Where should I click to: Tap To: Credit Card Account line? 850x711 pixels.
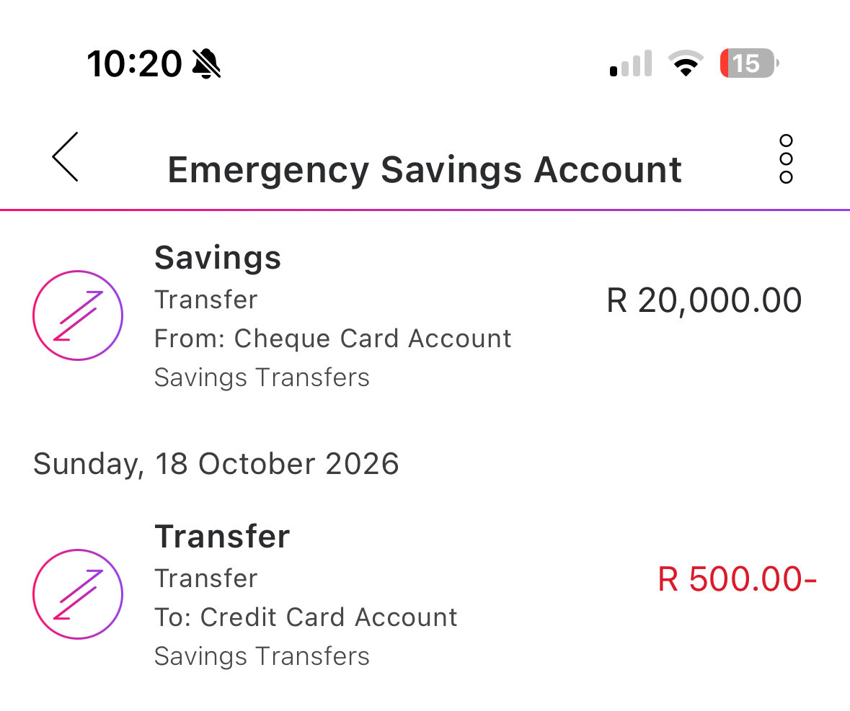[x=306, y=617]
